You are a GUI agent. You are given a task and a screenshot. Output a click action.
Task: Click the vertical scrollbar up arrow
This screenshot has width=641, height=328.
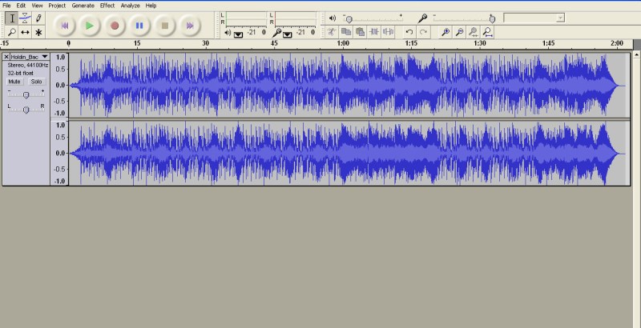(637, 54)
